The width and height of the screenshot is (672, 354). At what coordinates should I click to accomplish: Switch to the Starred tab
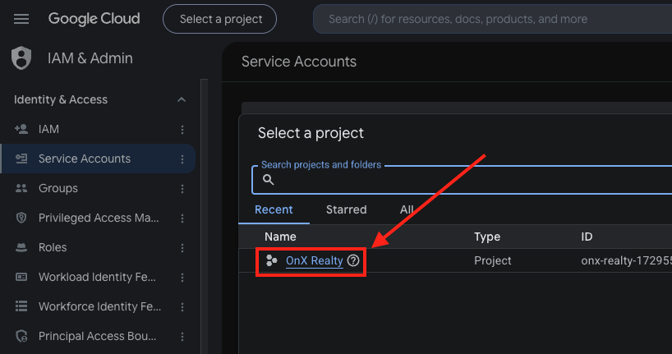(347, 209)
